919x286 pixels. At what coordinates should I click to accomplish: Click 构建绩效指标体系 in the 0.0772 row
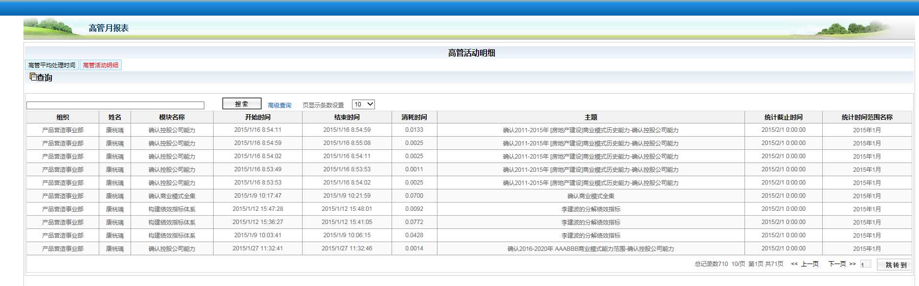point(172,223)
